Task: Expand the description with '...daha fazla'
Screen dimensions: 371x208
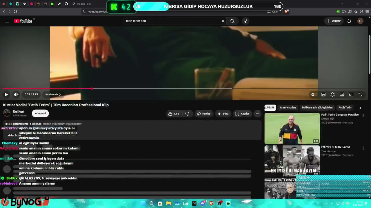Action: point(13,135)
